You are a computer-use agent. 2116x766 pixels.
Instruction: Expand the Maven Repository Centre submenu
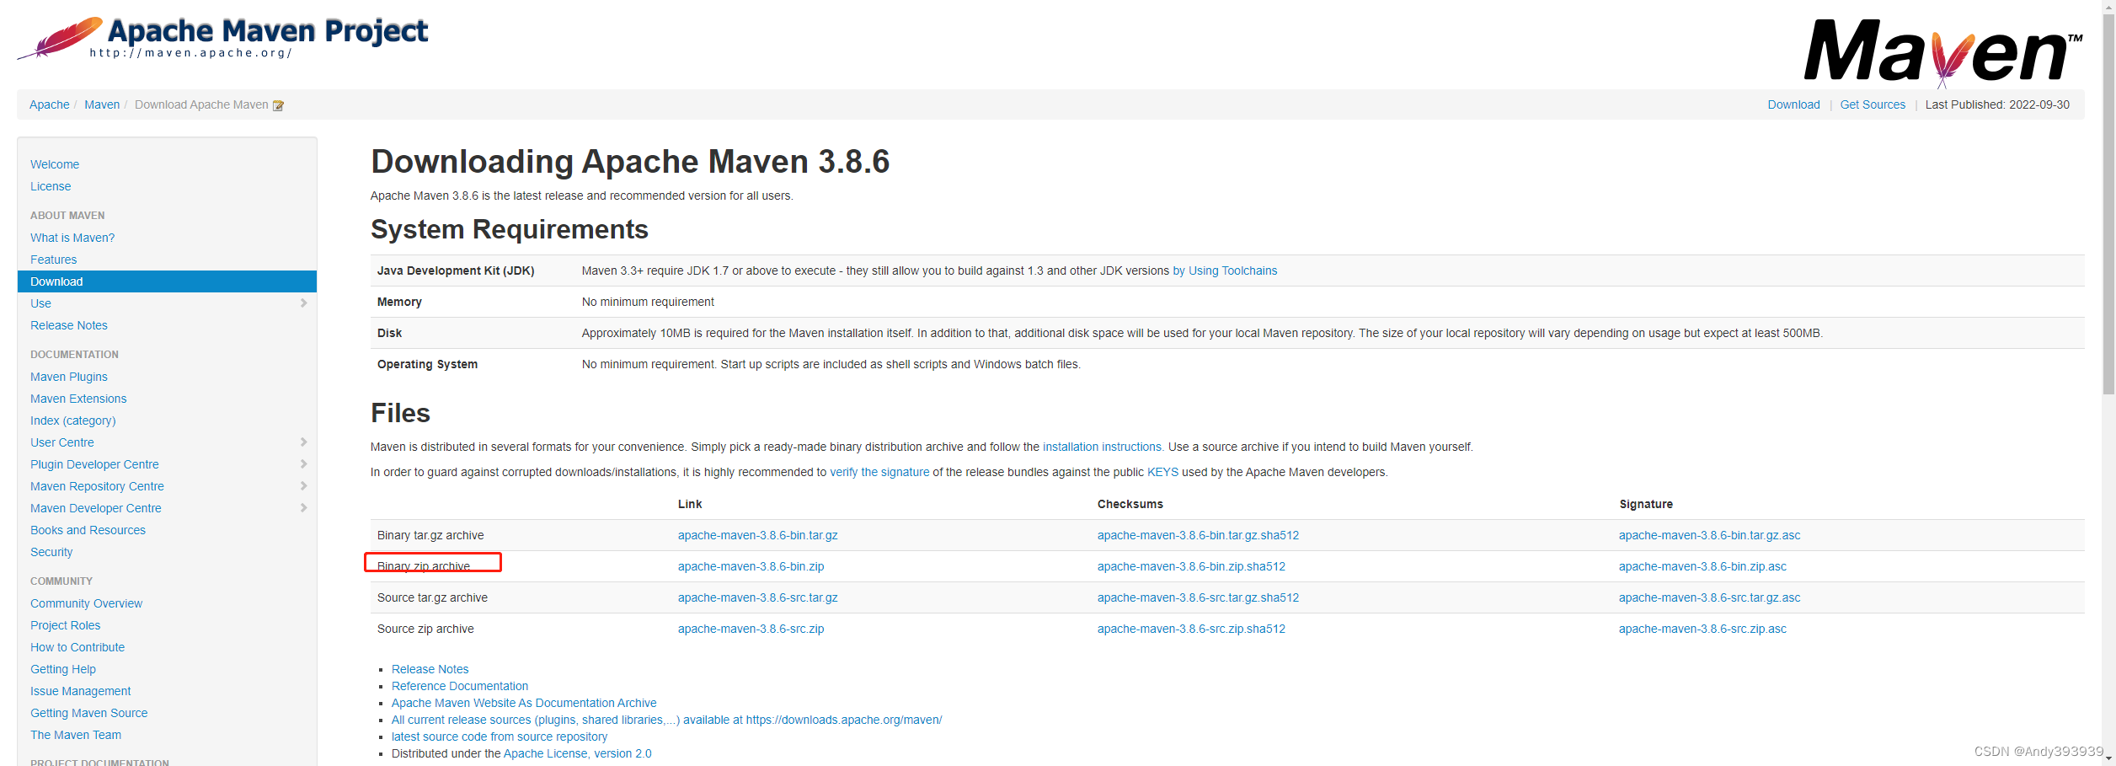304,485
